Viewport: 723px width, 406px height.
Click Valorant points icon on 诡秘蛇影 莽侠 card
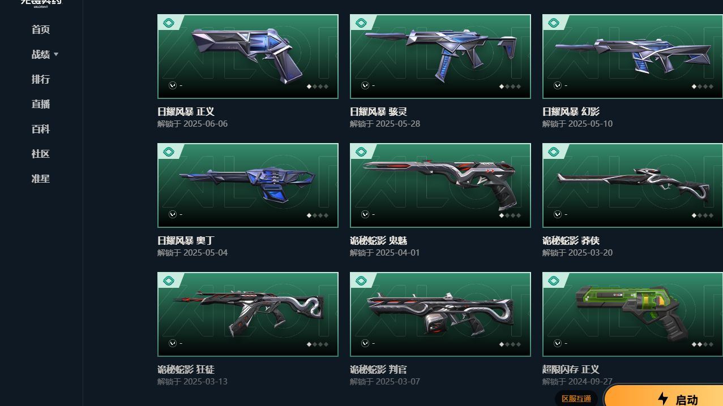558,214
